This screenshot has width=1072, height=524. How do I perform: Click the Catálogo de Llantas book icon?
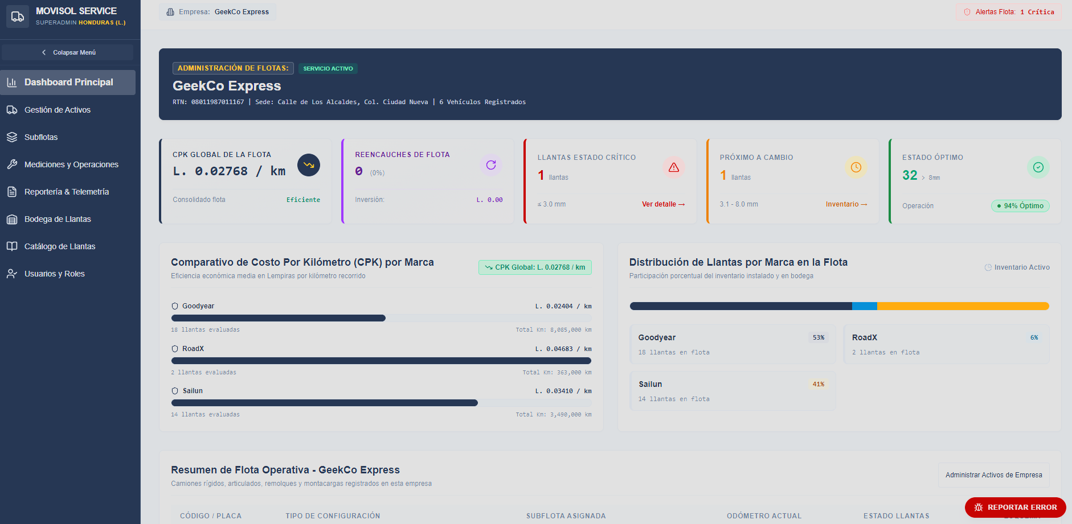point(12,246)
